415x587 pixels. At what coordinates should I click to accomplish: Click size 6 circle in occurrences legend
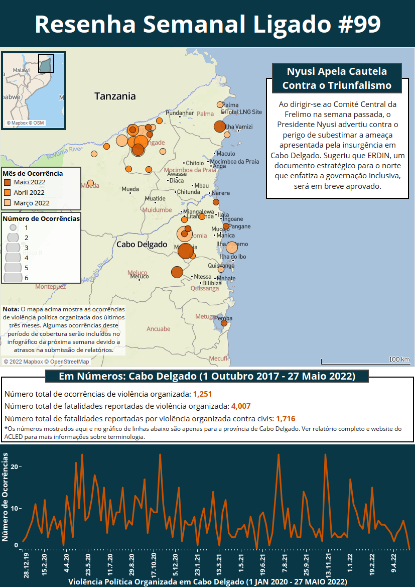tap(13, 277)
